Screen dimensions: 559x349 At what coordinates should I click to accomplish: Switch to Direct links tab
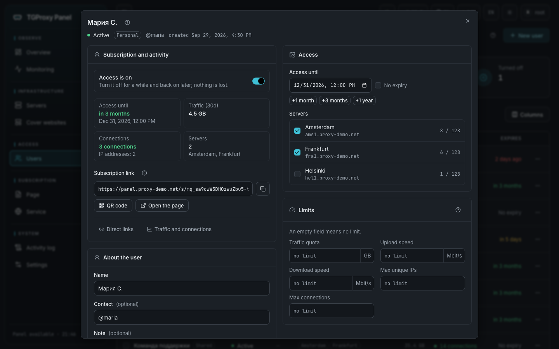click(x=116, y=229)
